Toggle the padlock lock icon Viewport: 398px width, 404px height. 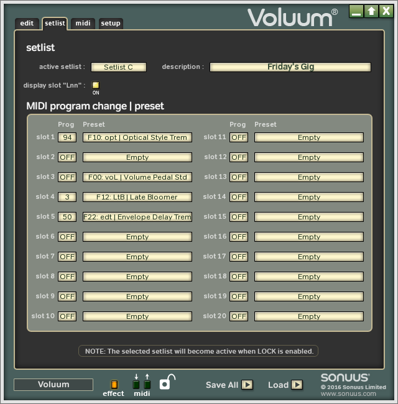167,382
